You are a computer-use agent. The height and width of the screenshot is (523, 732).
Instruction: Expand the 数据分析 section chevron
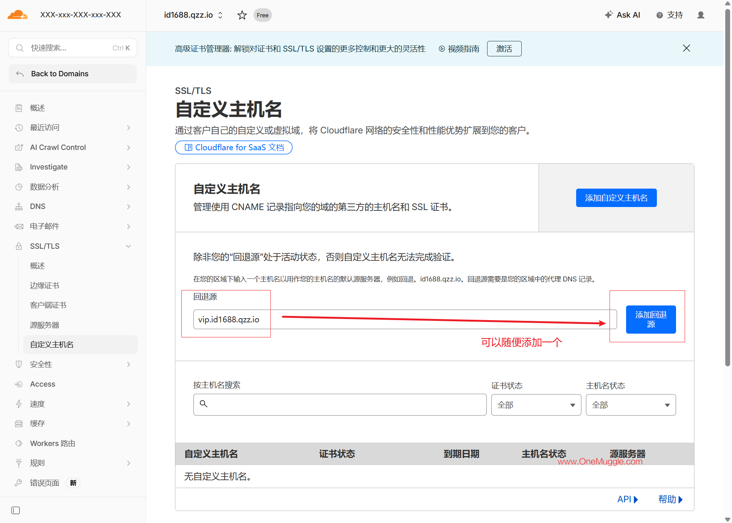pyautogui.click(x=128, y=187)
